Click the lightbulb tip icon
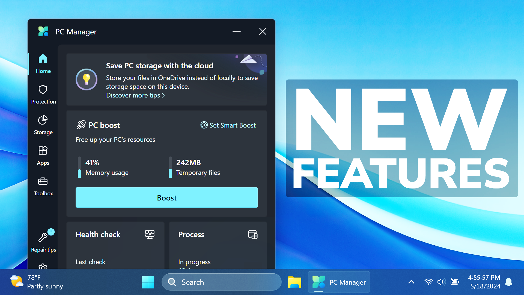This screenshot has height=295, width=524. click(x=87, y=79)
